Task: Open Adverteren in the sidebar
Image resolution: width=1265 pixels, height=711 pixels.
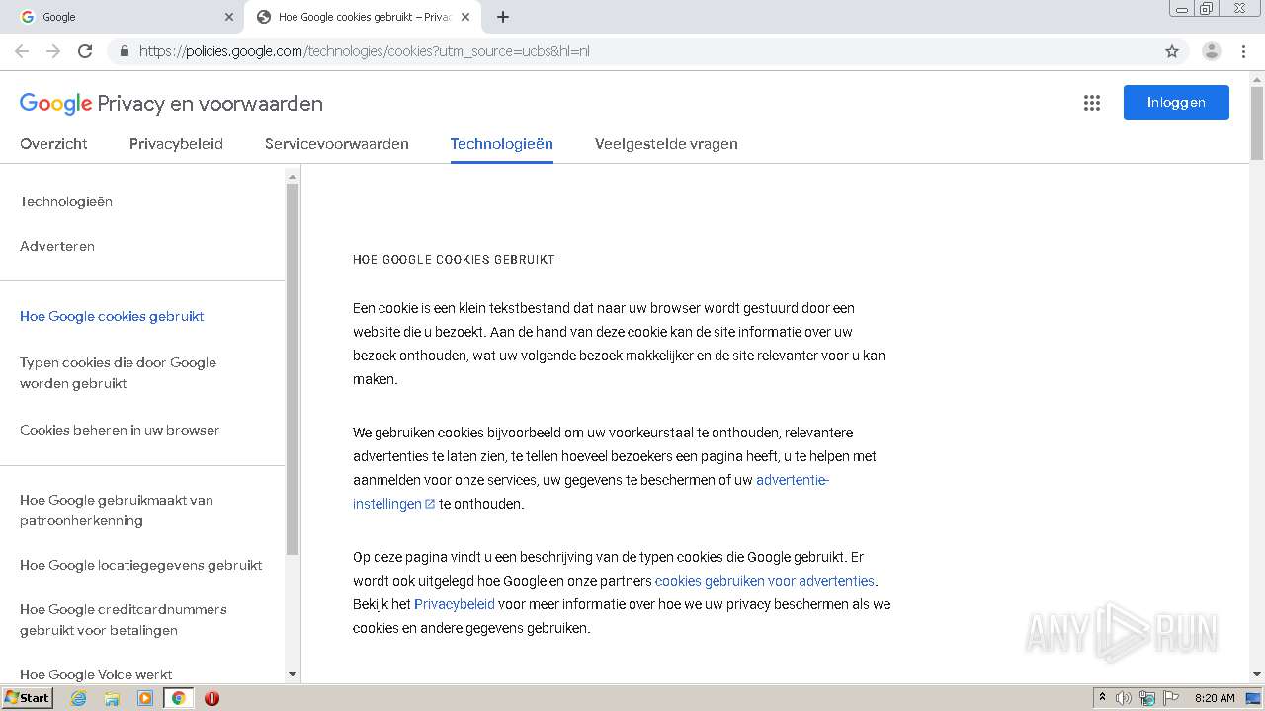Action: [x=57, y=246]
